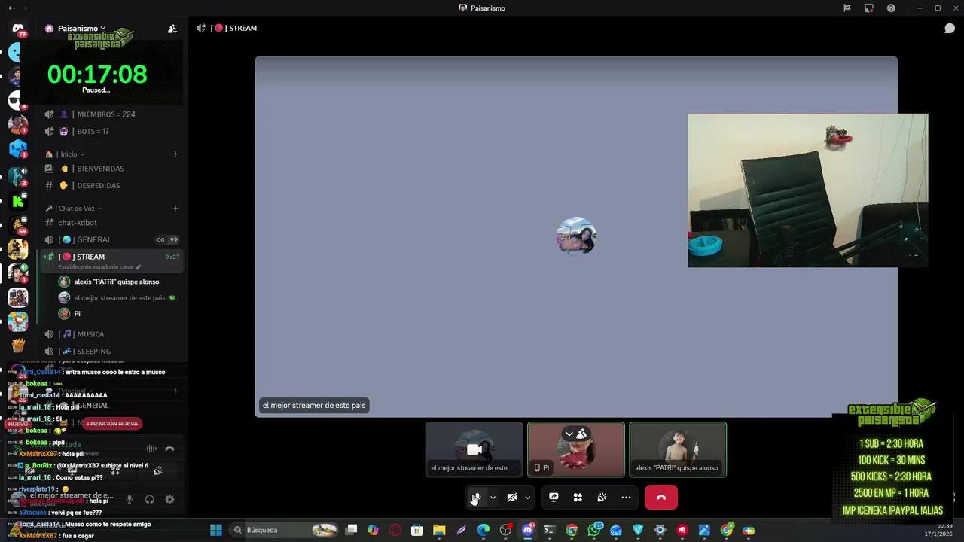Focus the alexis PATRI participant tile
Image resolution: width=964 pixels, height=542 pixels.
point(678,449)
